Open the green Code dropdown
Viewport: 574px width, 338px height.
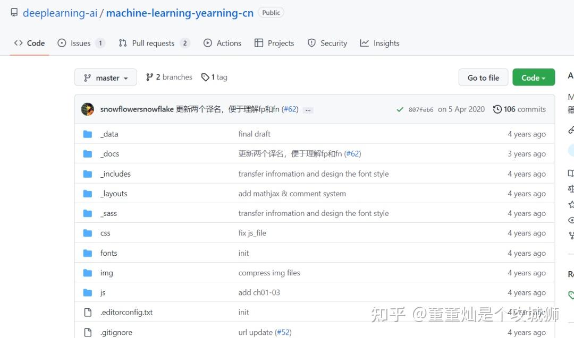point(534,77)
